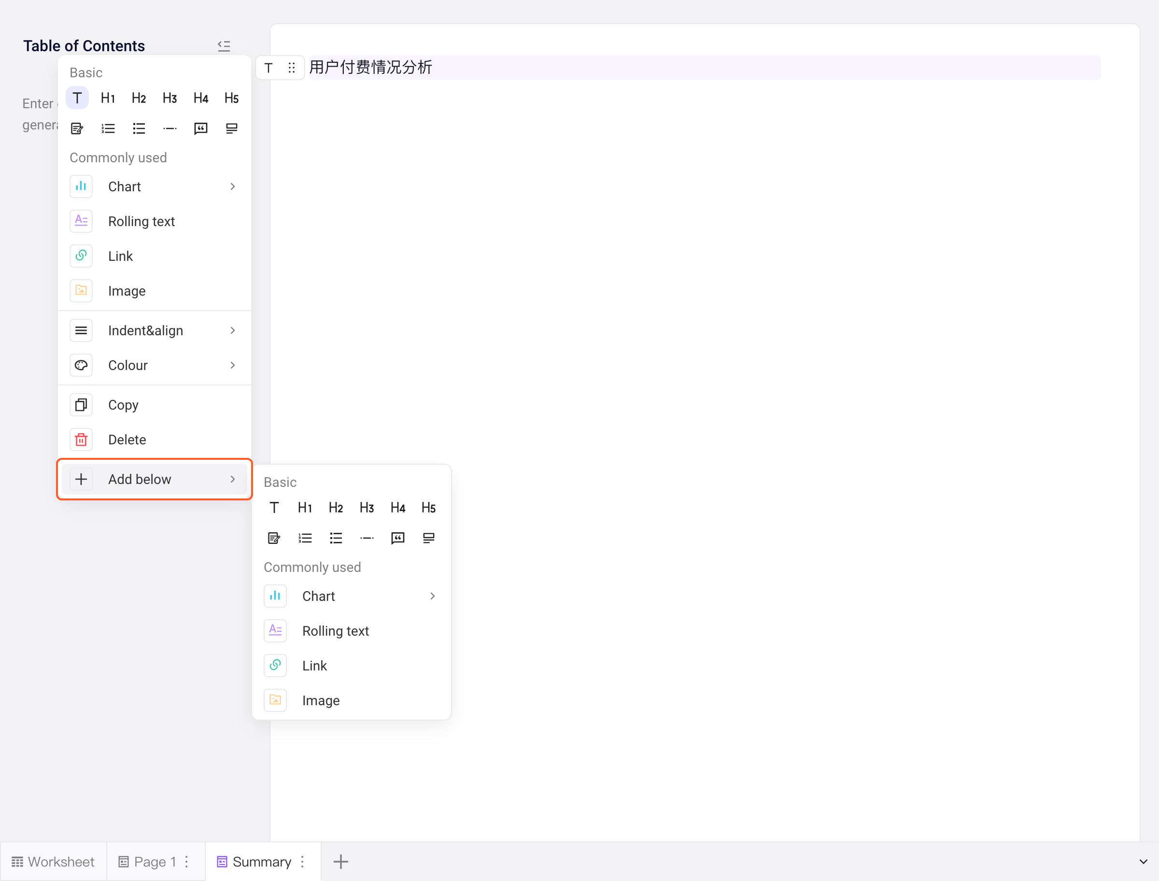Choose quote block in the main block menu
Viewport: 1159px width, 881px height.
(201, 128)
